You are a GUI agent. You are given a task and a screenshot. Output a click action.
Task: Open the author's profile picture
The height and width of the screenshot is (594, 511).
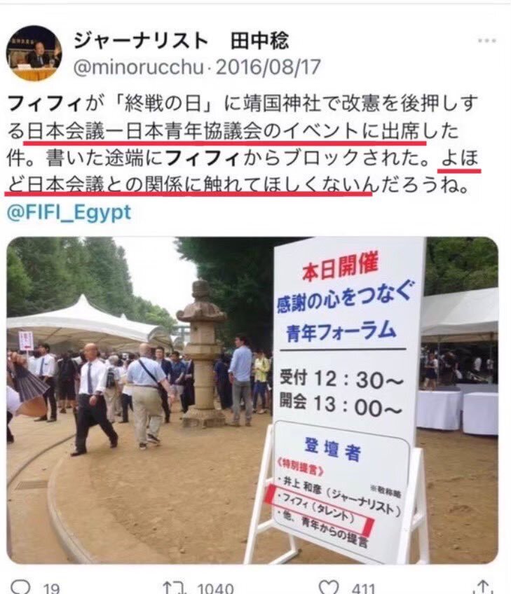click(34, 53)
